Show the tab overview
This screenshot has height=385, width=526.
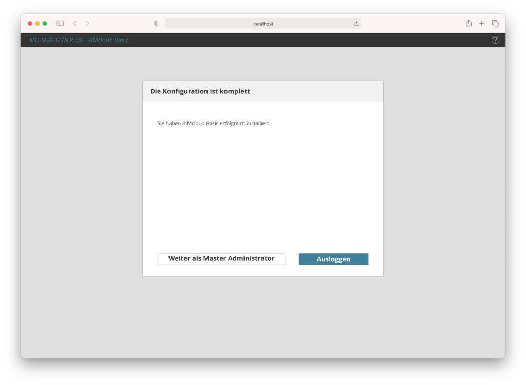[x=495, y=23]
